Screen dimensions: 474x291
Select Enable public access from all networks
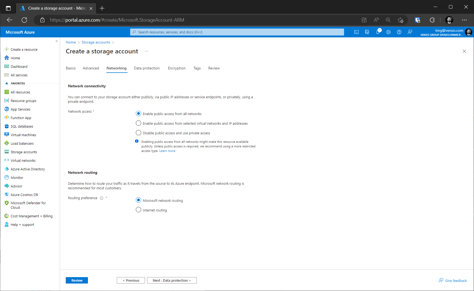(138, 114)
